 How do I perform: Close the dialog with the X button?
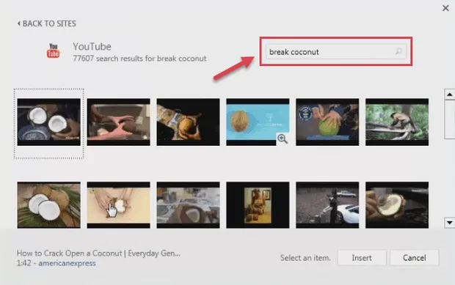click(445, 8)
